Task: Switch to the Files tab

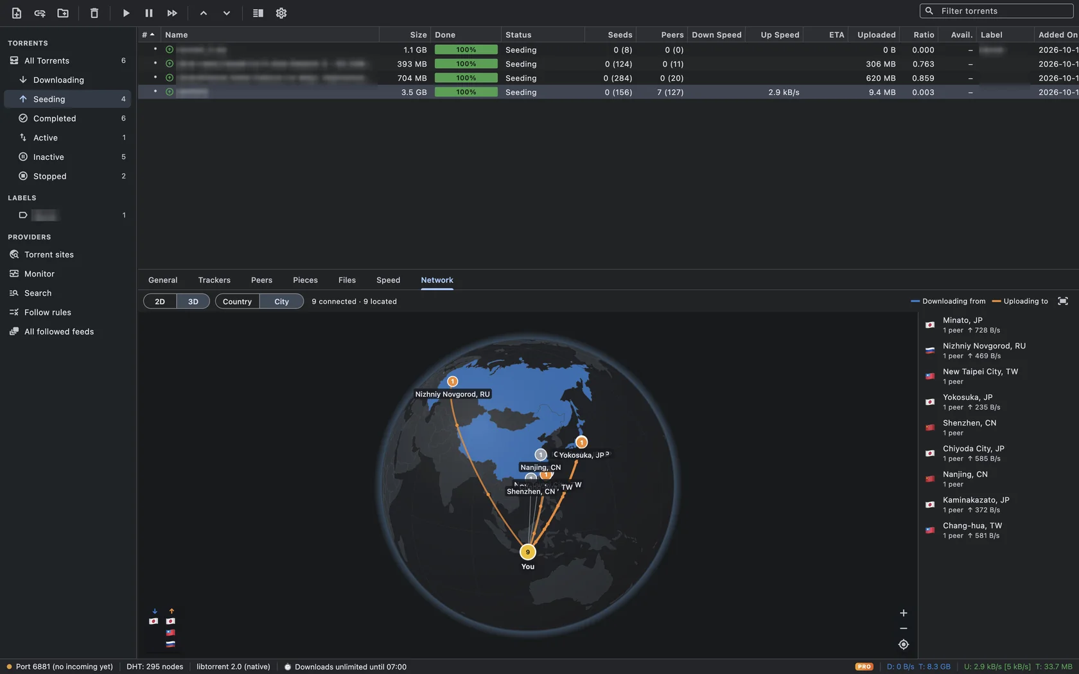Action: tap(347, 280)
